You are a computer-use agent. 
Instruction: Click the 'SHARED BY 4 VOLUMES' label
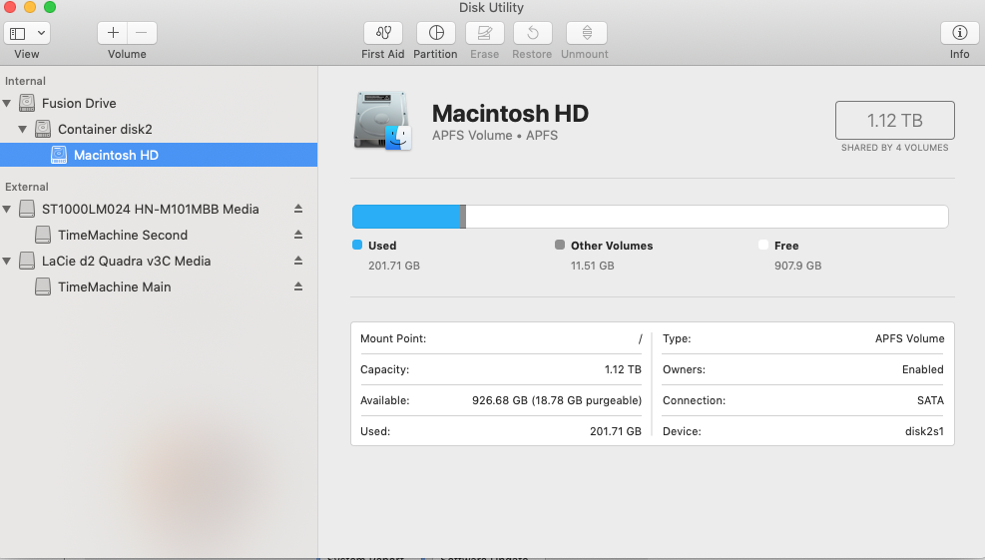pyautogui.click(x=894, y=148)
